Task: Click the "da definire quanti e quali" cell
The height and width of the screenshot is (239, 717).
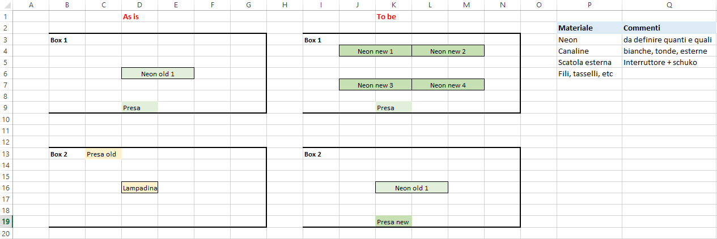Action: click(x=669, y=40)
